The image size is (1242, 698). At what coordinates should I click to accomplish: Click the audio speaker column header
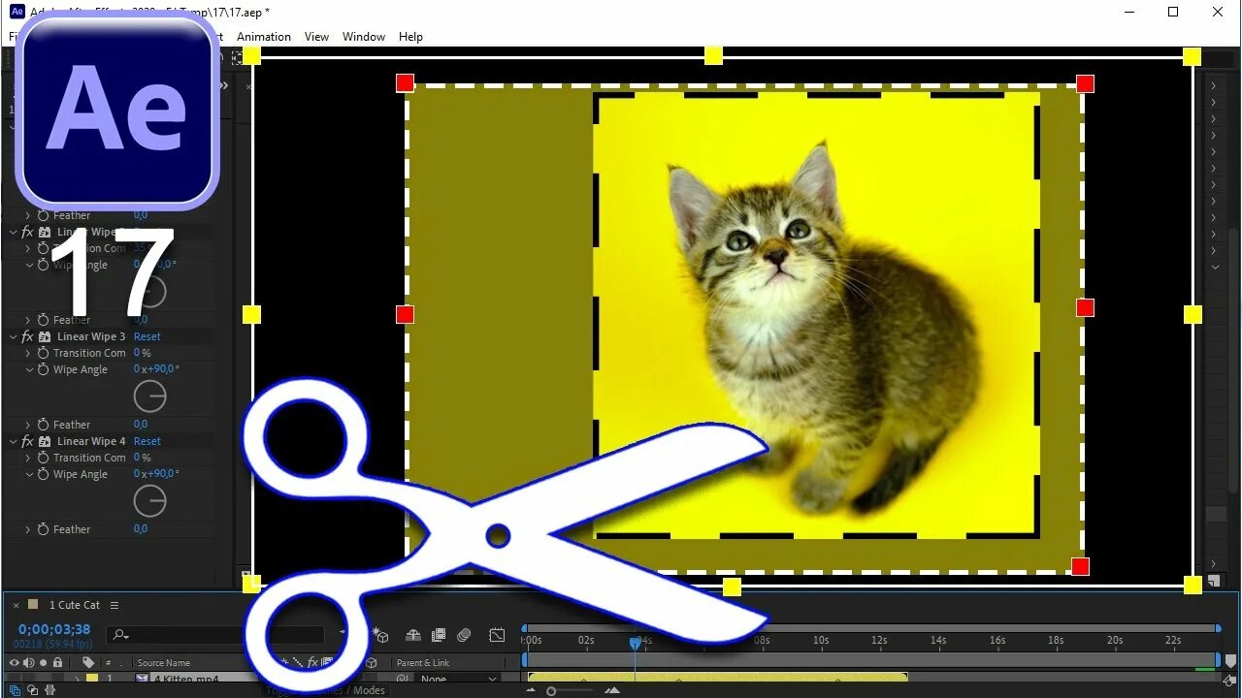coord(28,663)
